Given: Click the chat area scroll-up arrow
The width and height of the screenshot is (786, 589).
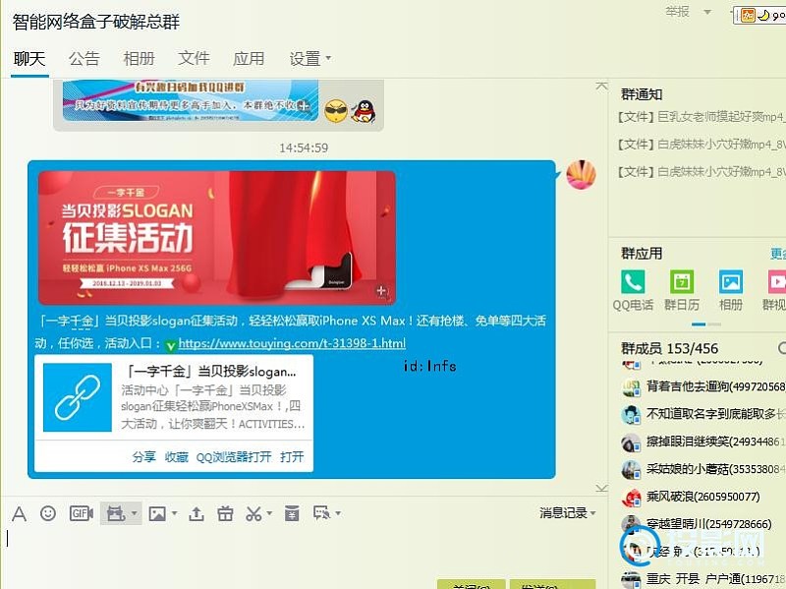Looking at the screenshot, I should [x=601, y=87].
